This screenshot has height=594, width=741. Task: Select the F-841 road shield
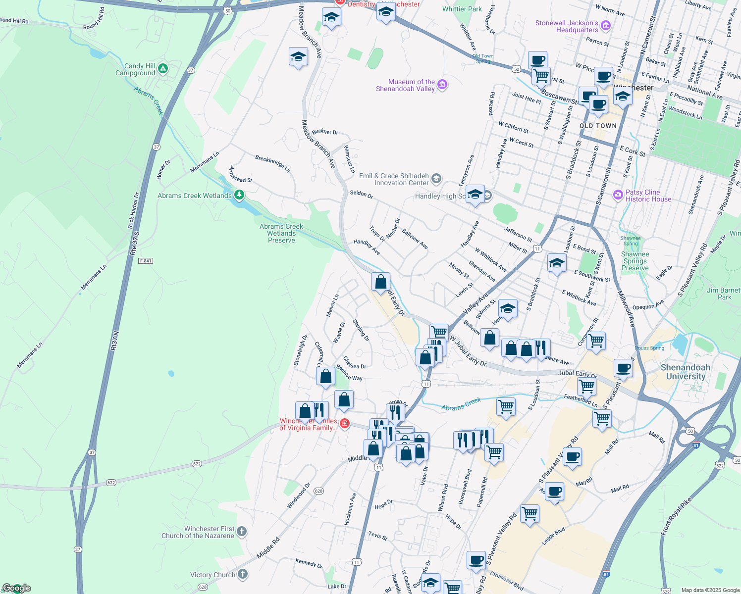click(x=146, y=261)
